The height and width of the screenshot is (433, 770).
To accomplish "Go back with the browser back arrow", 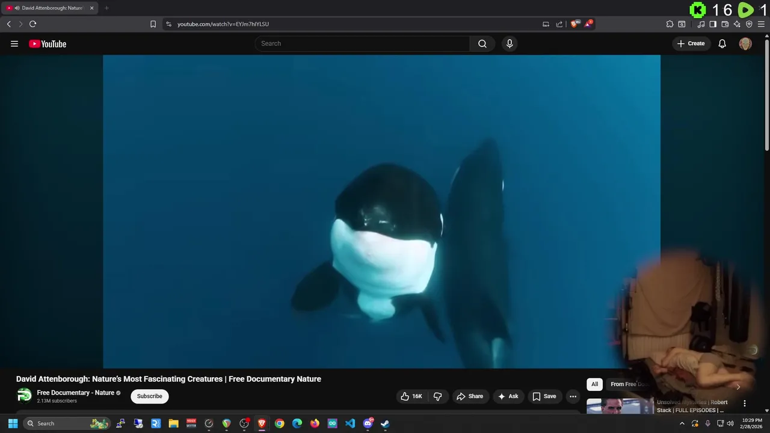I will coord(8,24).
